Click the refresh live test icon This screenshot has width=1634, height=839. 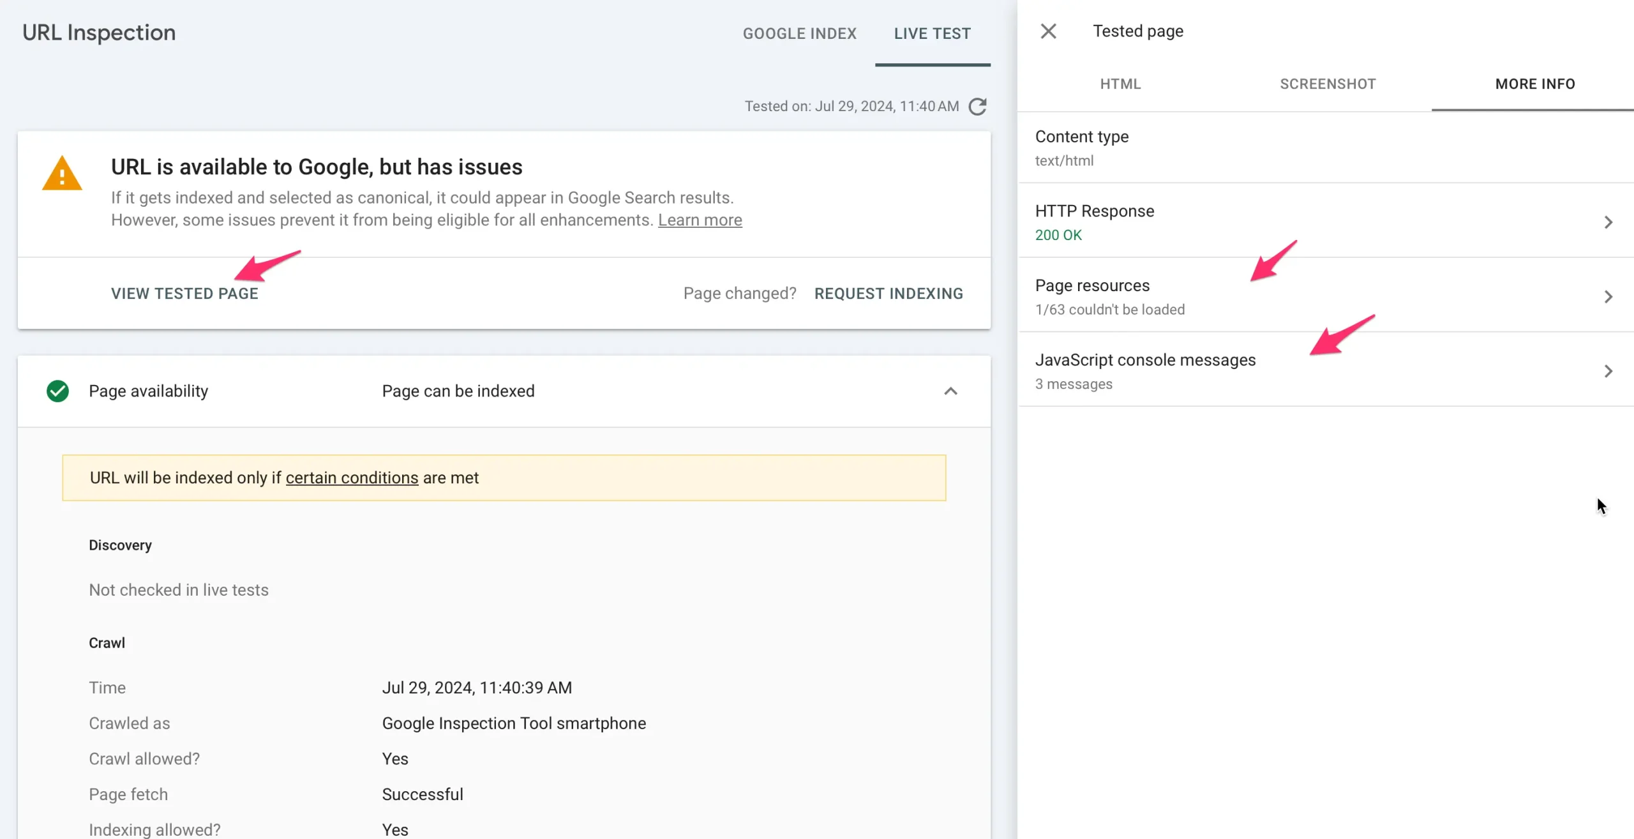977,106
